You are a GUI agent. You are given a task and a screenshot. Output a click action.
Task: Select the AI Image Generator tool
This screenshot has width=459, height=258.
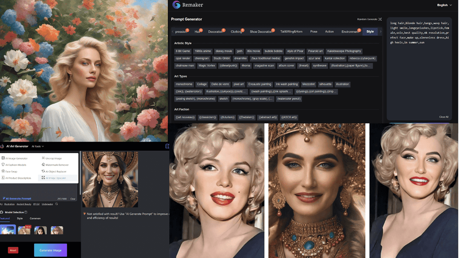tap(17, 158)
